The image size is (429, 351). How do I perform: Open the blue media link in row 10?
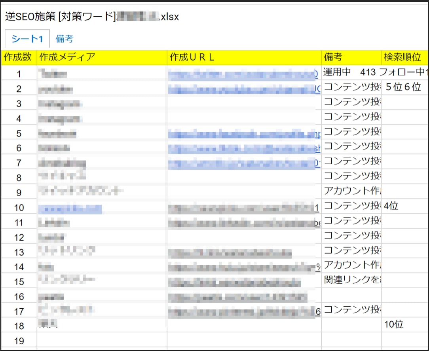[70, 209]
